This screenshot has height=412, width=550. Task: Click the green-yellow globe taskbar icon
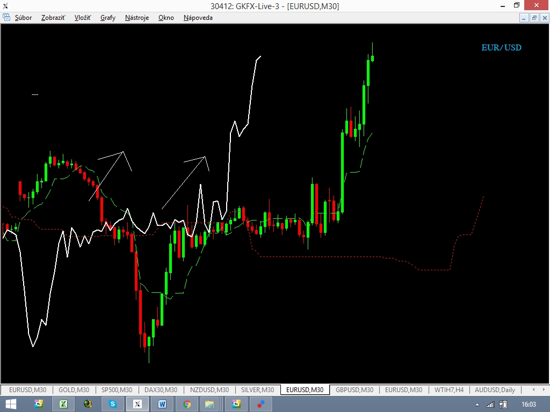(x=88, y=404)
